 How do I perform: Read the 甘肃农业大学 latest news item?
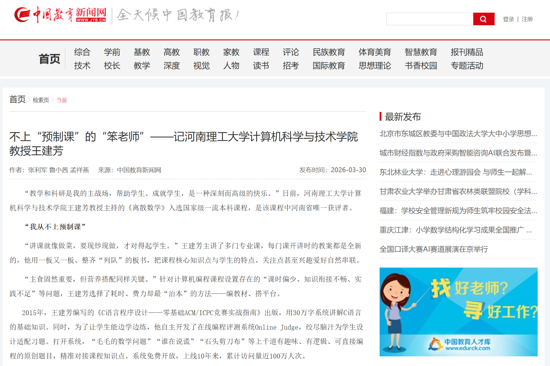pyautogui.click(x=458, y=191)
